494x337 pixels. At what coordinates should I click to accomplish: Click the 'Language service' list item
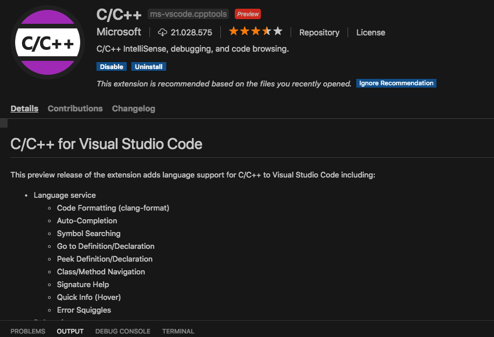pyautogui.click(x=65, y=195)
